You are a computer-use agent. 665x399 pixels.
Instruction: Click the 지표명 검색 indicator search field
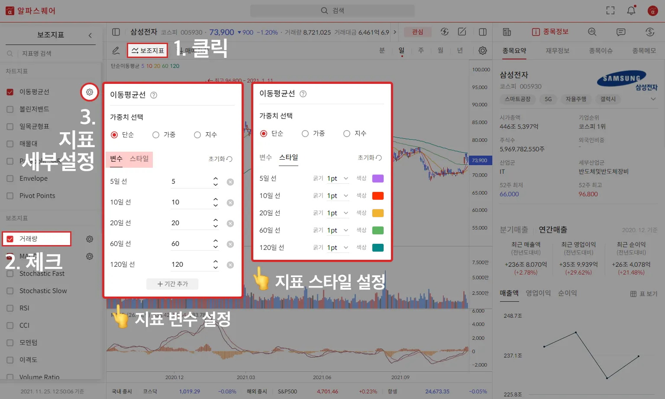(51, 54)
